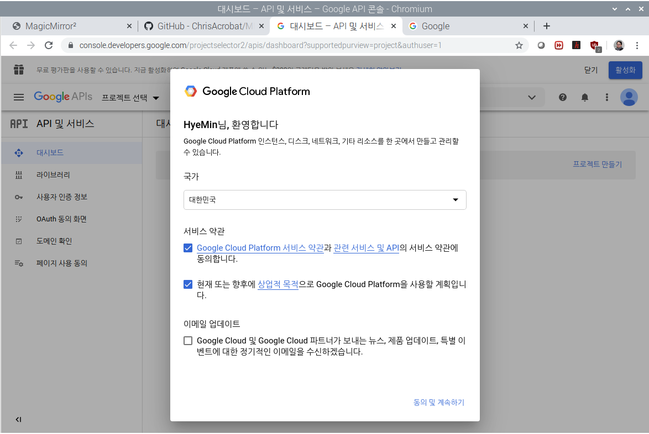Image resolution: width=649 pixels, height=434 pixels.
Task: Click the 페이지 사용 동의 settings icon
Action: click(19, 263)
